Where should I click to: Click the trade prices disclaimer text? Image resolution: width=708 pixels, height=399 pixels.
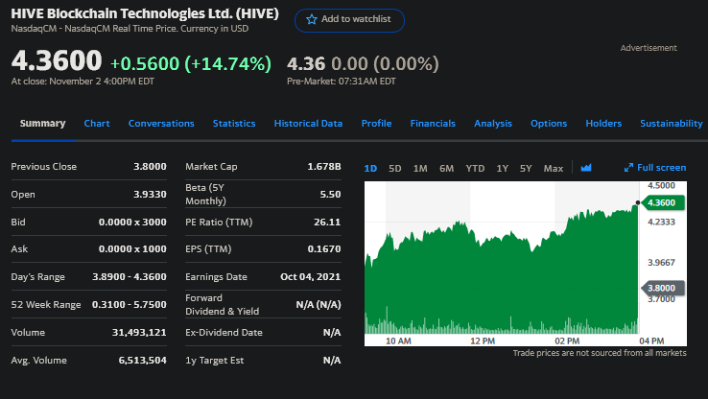600,353
